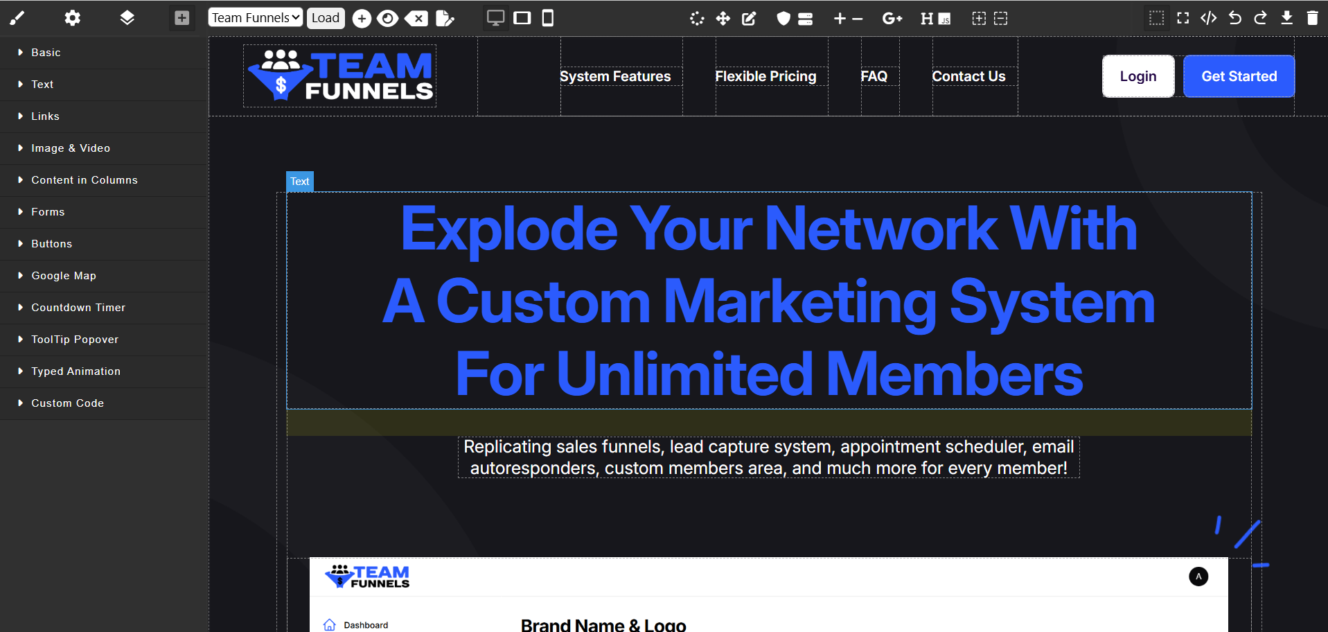Expand the Forms block category
1328x632 pixels.
(x=48, y=212)
